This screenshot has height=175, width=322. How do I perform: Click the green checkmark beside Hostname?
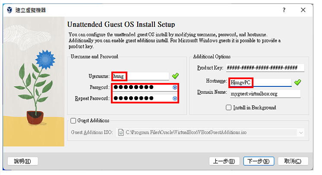(x=297, y=82)
